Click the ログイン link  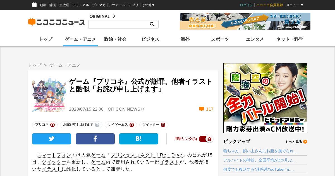pos(247,5)
